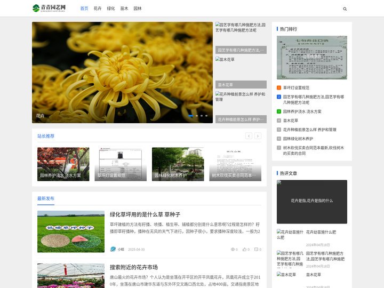This screenshot has height=288, width=384.
Task: Click the gray 苗木花草 caption beside banner
Action: [x=241, y=84]
